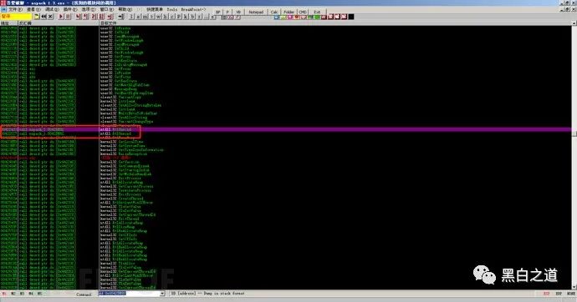Click the Folder quick-launch button

pos(288,13)
